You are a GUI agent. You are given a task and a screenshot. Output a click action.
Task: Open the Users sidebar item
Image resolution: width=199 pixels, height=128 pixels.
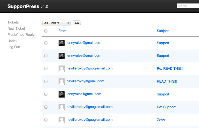(12, 41)
